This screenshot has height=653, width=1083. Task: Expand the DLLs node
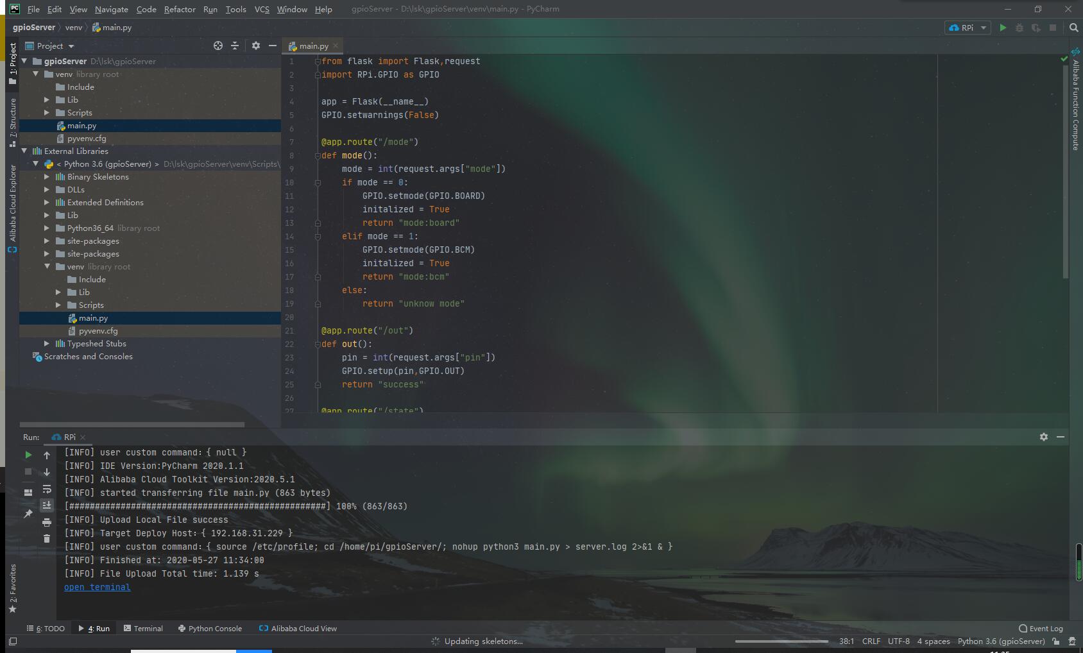coord(47,189)
